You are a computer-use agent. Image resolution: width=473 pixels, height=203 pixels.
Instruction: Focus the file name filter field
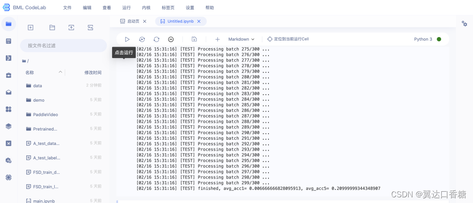tap(64, 46)
